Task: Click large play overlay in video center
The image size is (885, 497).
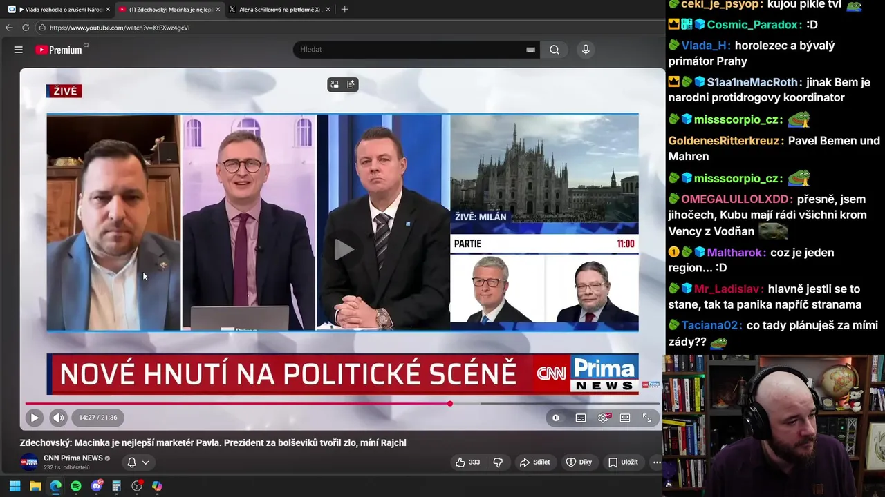Action: click(344, 250)
